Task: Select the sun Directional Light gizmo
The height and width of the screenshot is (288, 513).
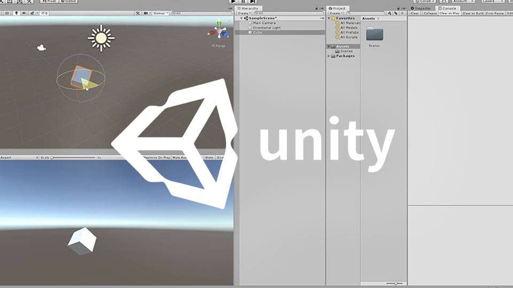Action: coord(101,38)
